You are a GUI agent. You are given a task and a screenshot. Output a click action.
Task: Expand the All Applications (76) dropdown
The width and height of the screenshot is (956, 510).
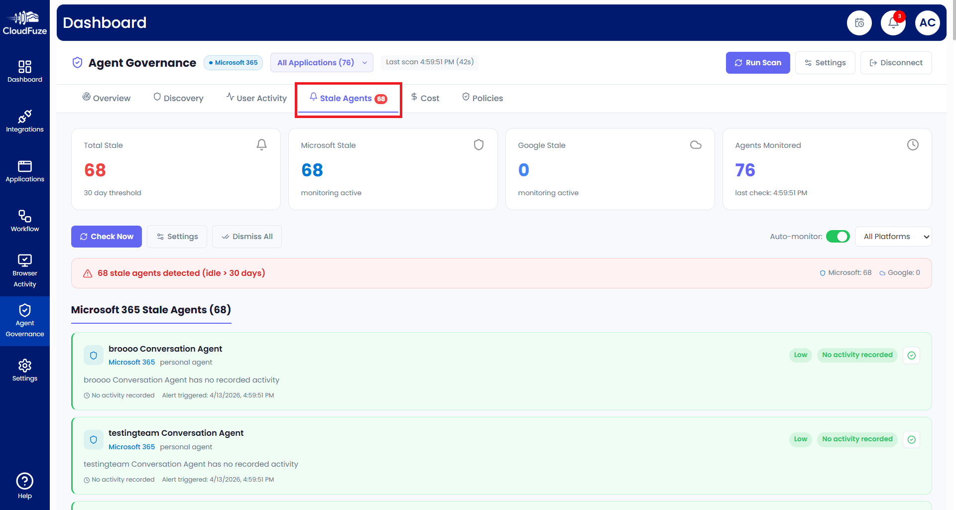(x=322, y=63)
